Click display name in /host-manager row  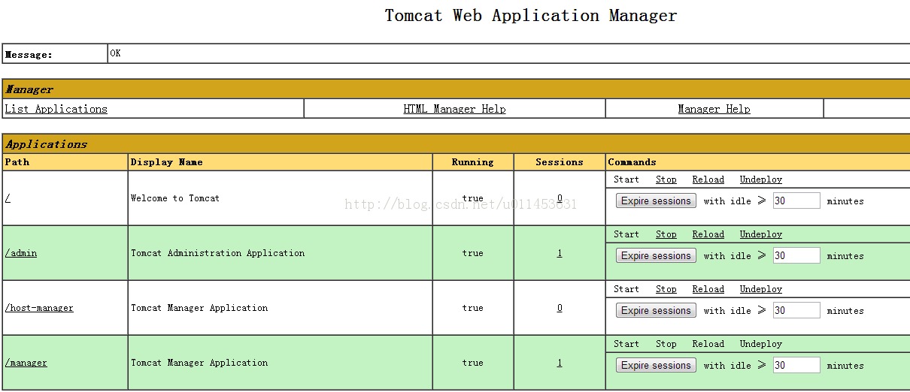click(x=199, y=308)
